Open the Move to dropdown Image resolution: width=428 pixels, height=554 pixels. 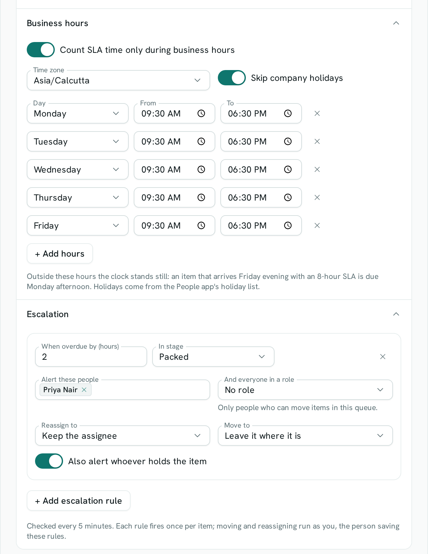click(x=305, y=436)
